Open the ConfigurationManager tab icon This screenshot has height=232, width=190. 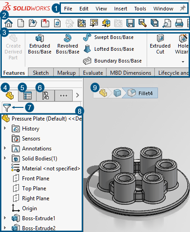tap(46, 96)
